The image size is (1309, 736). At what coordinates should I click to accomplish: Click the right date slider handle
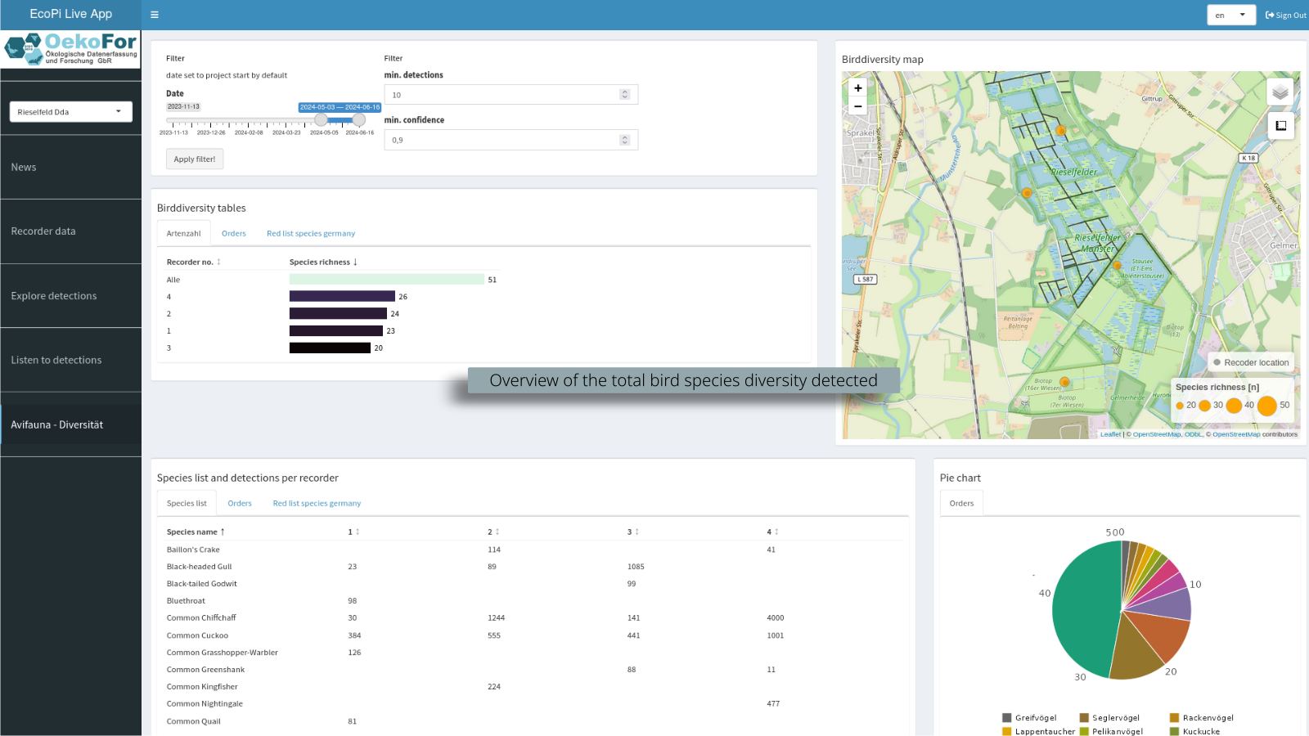(358, 120)
